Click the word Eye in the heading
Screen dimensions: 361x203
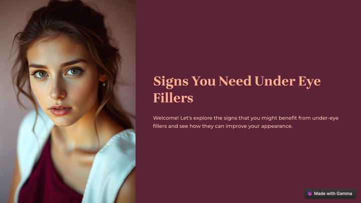pyautogui.click(x=309, y=82)
